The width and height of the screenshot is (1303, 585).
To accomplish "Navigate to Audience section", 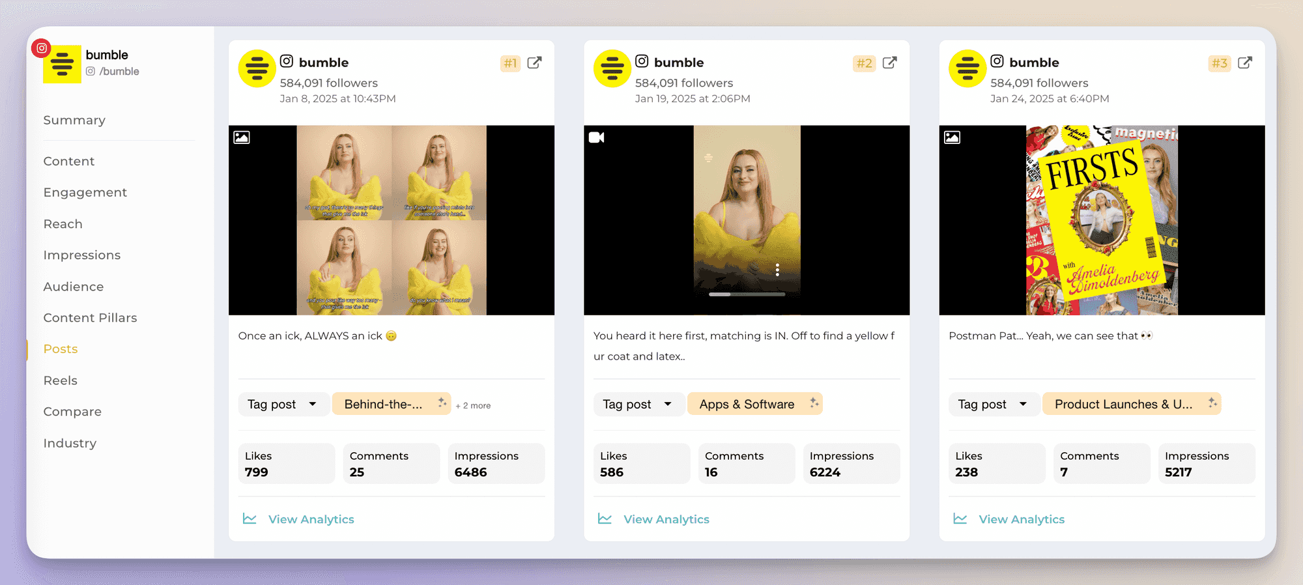I will click(x=74, y=286).
